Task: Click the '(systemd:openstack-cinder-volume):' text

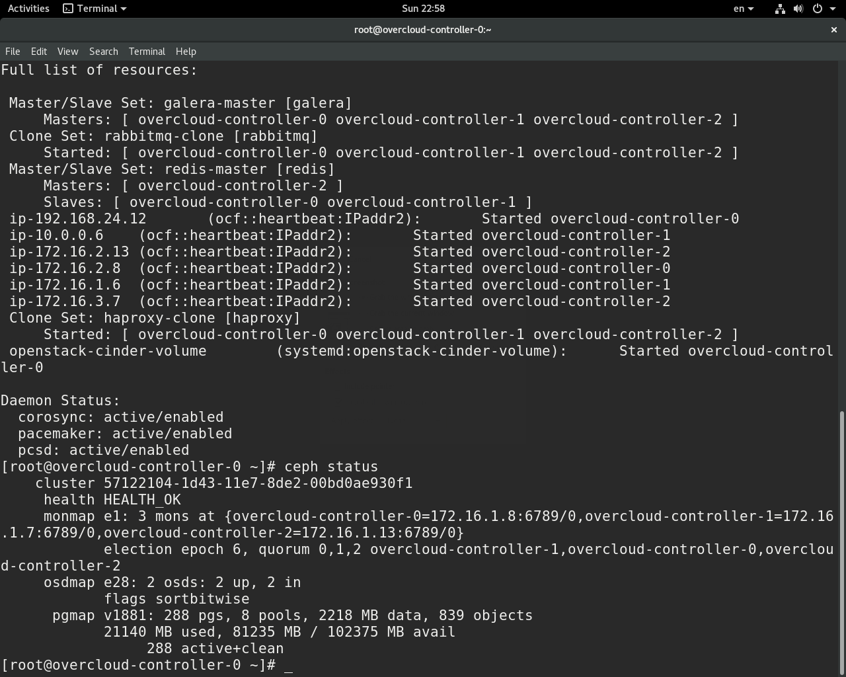Action: tap(422, 351)
